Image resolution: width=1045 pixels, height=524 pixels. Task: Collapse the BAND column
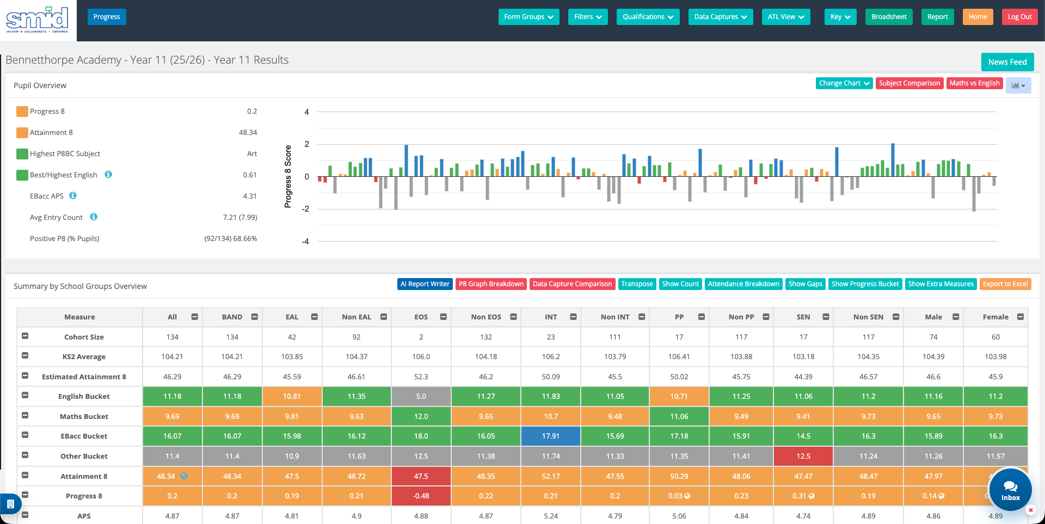click(x=254, y=317)
